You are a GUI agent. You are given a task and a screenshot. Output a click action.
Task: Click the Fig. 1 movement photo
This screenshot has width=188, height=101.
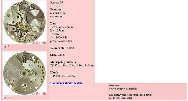(25, 22)
